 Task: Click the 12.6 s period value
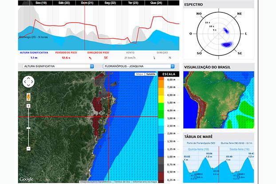click(x=66, y=58)
